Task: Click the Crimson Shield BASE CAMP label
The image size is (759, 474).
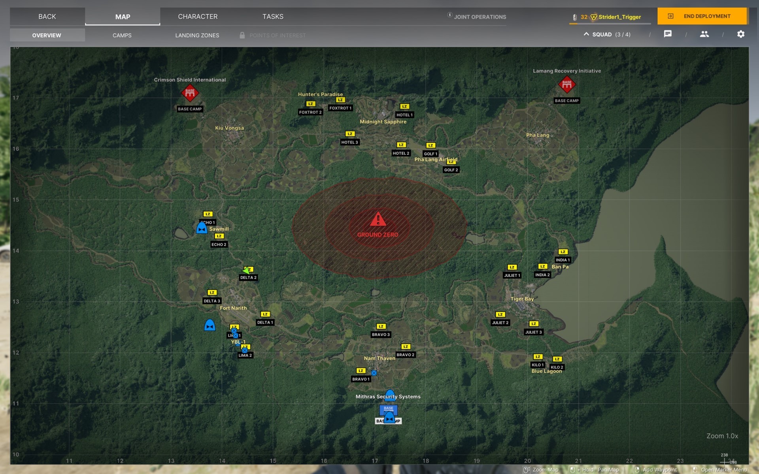Action: coord(190,109)
